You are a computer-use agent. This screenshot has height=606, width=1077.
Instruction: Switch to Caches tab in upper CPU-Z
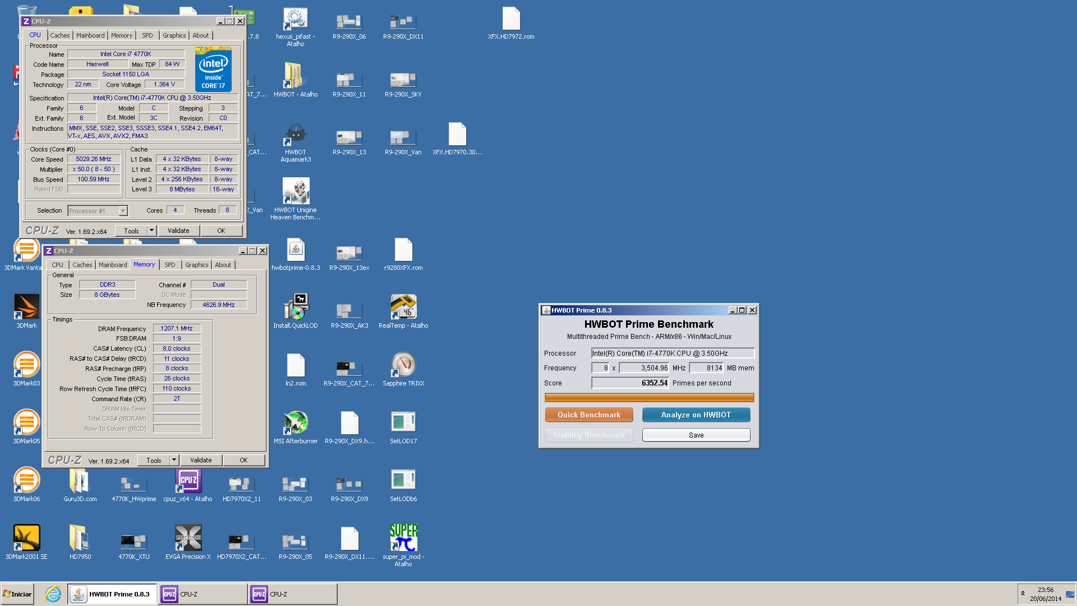coord(60,35)
